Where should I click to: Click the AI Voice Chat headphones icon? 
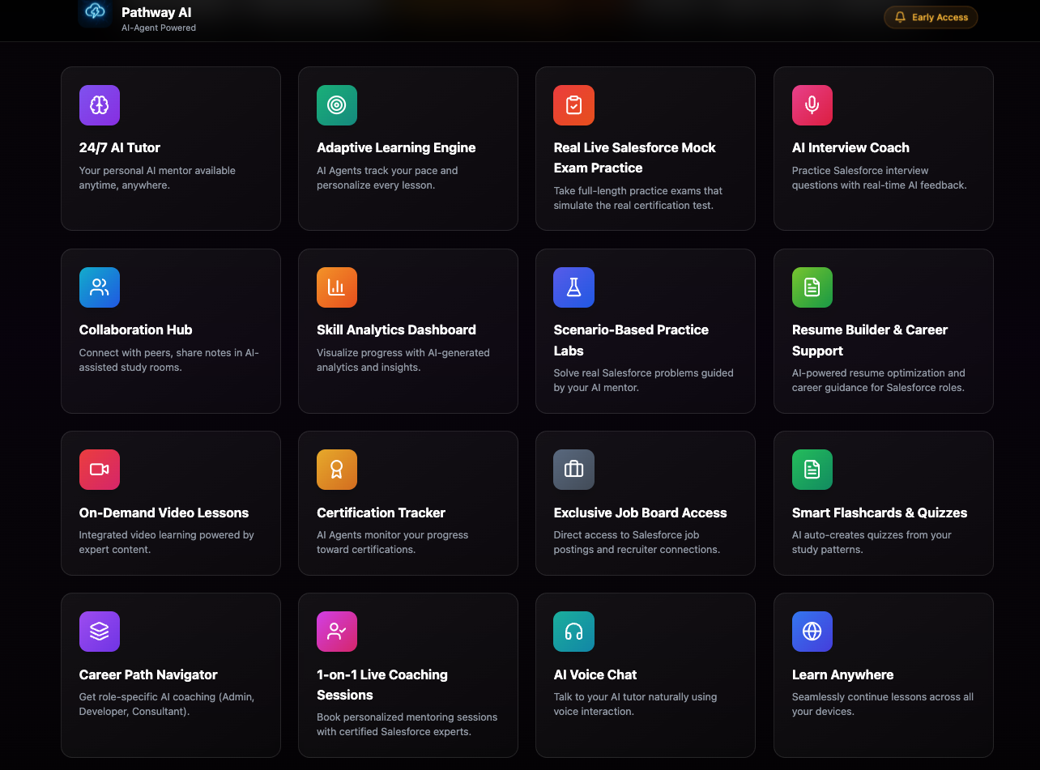pyautogui.click(x=573, y=631)
